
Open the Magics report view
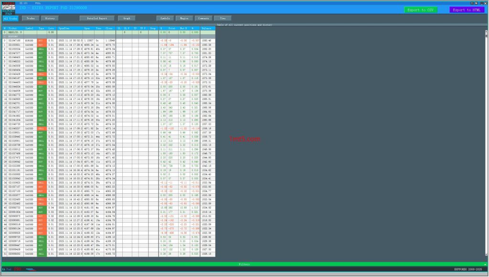[184, 18]
